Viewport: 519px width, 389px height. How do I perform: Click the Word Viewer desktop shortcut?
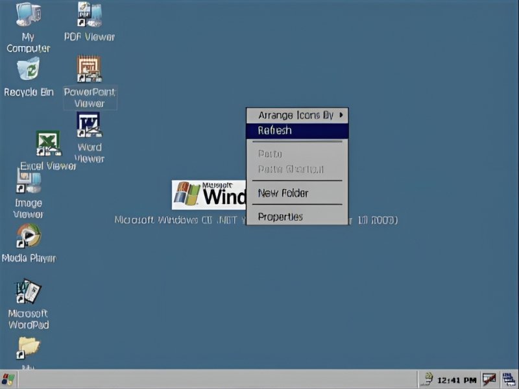(90, 125)
